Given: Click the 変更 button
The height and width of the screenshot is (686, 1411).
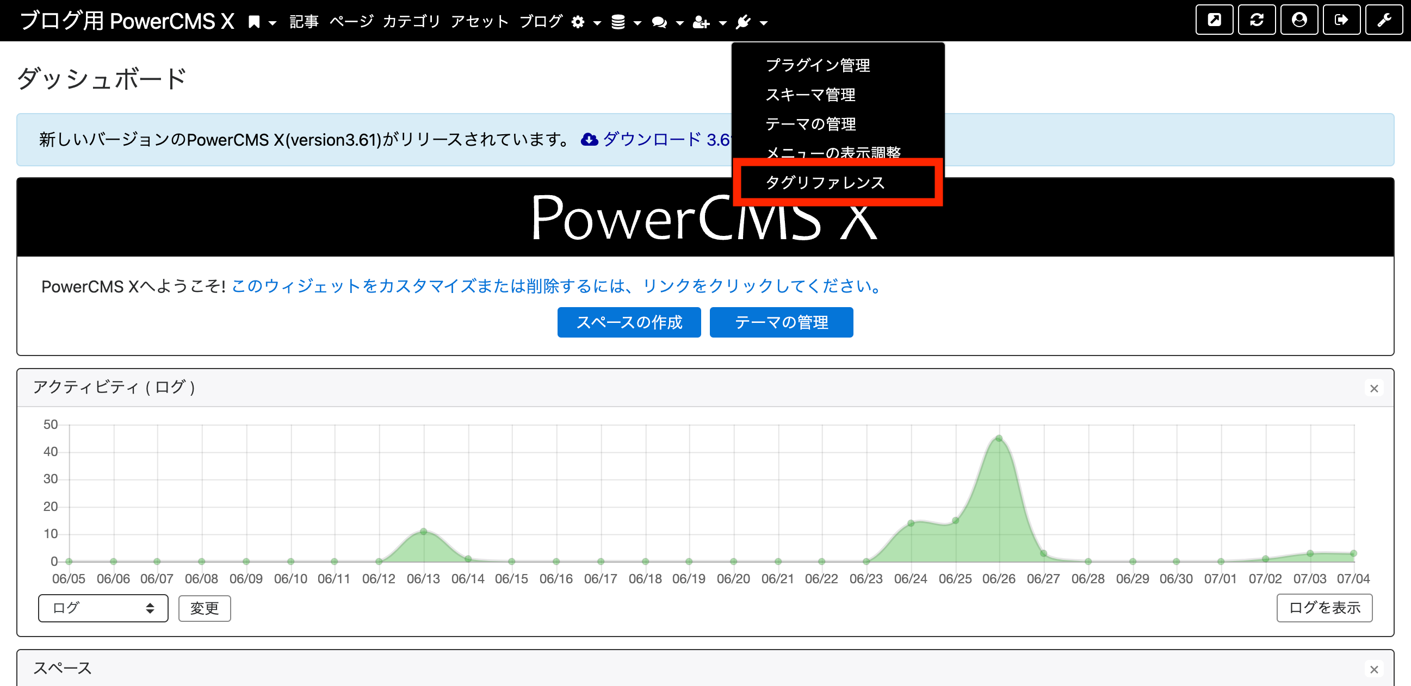Looking at the screenshot, I should point(205,608).
